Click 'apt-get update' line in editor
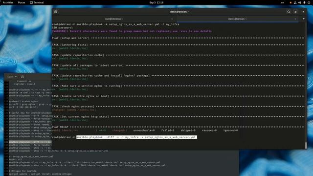Image resolution: width=313 pixels, height=176 pixels. pos(40,174)
